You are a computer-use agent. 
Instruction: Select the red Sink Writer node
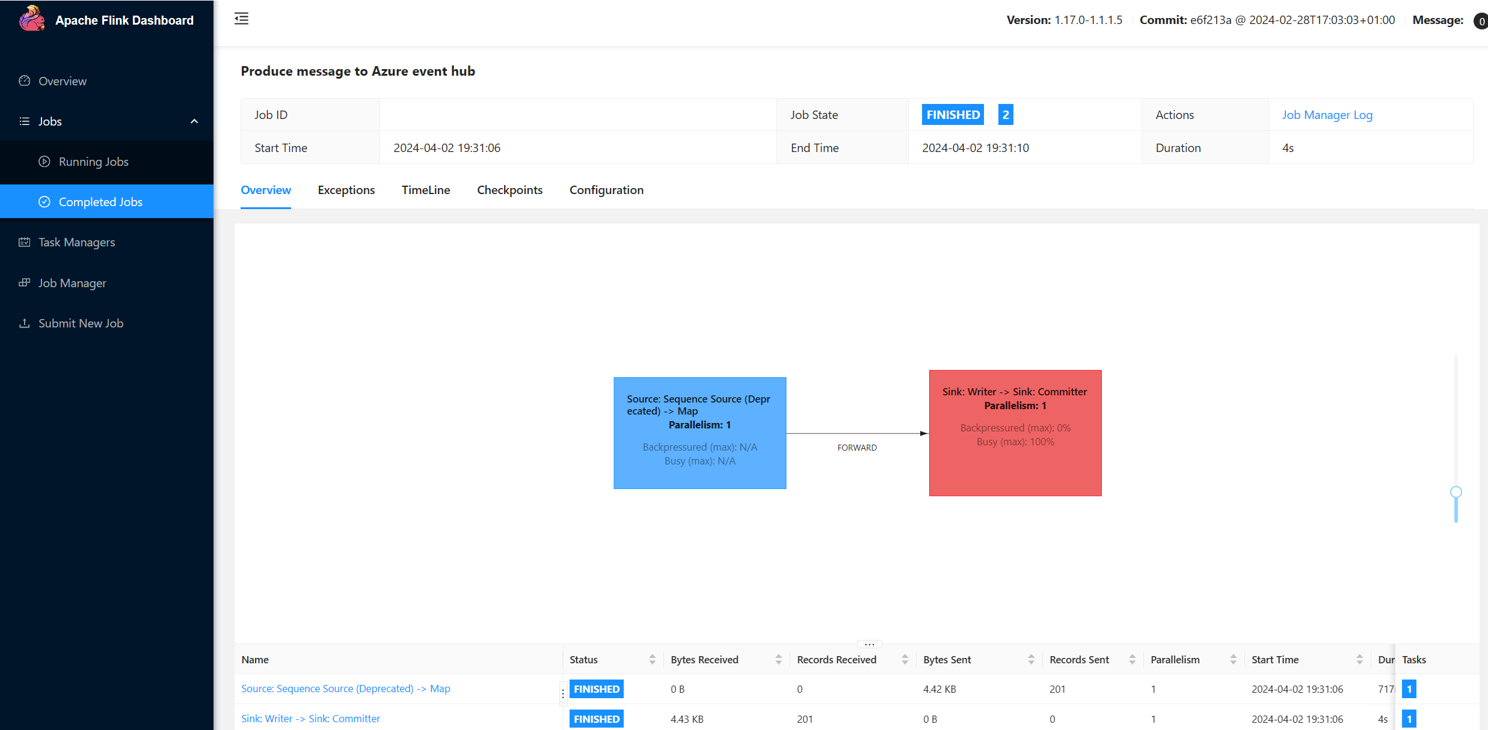tap(1015, 433)
